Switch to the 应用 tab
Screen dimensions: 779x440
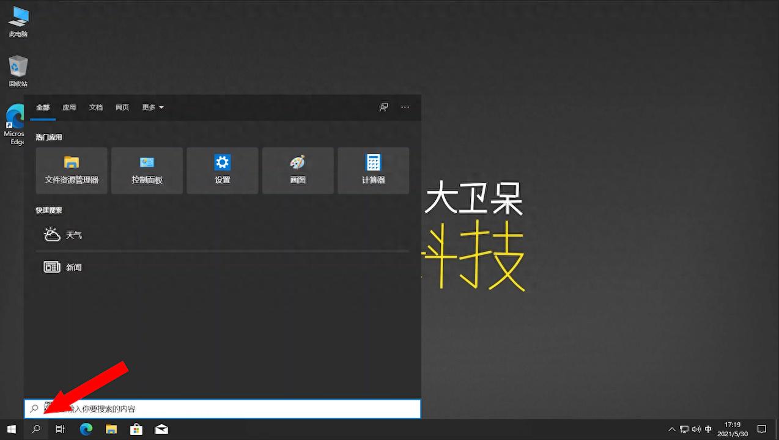tap(69, 107)
